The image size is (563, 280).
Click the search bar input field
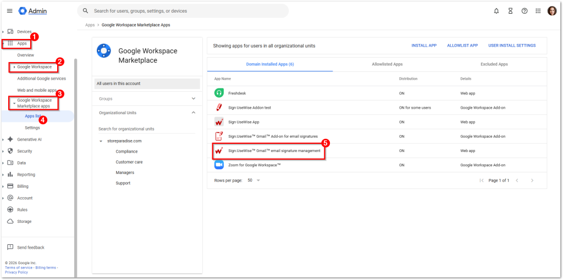187,11
